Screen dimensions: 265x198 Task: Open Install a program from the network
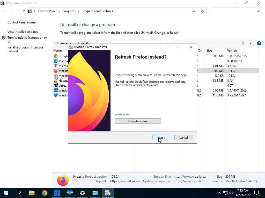pos(25,49)
